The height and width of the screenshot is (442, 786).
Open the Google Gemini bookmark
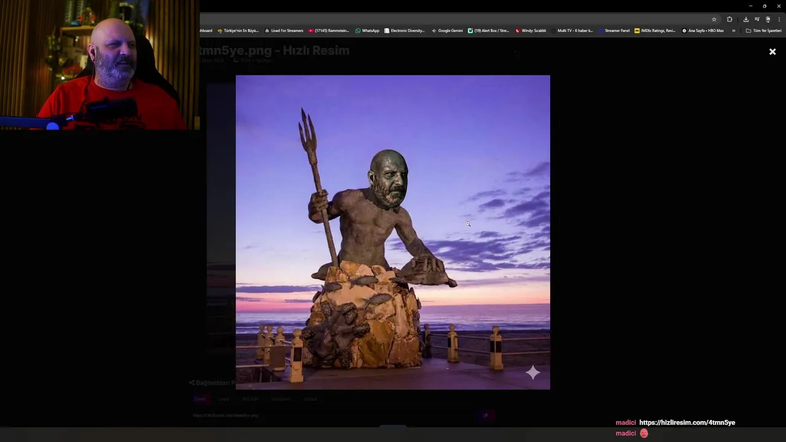pyautogui.click(x=447, y=31)
